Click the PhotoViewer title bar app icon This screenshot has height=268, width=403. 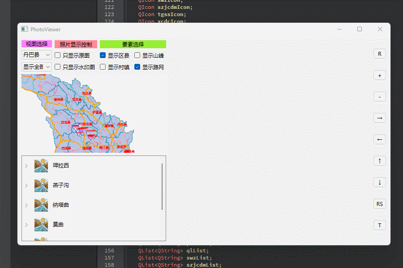click(24, 29)
